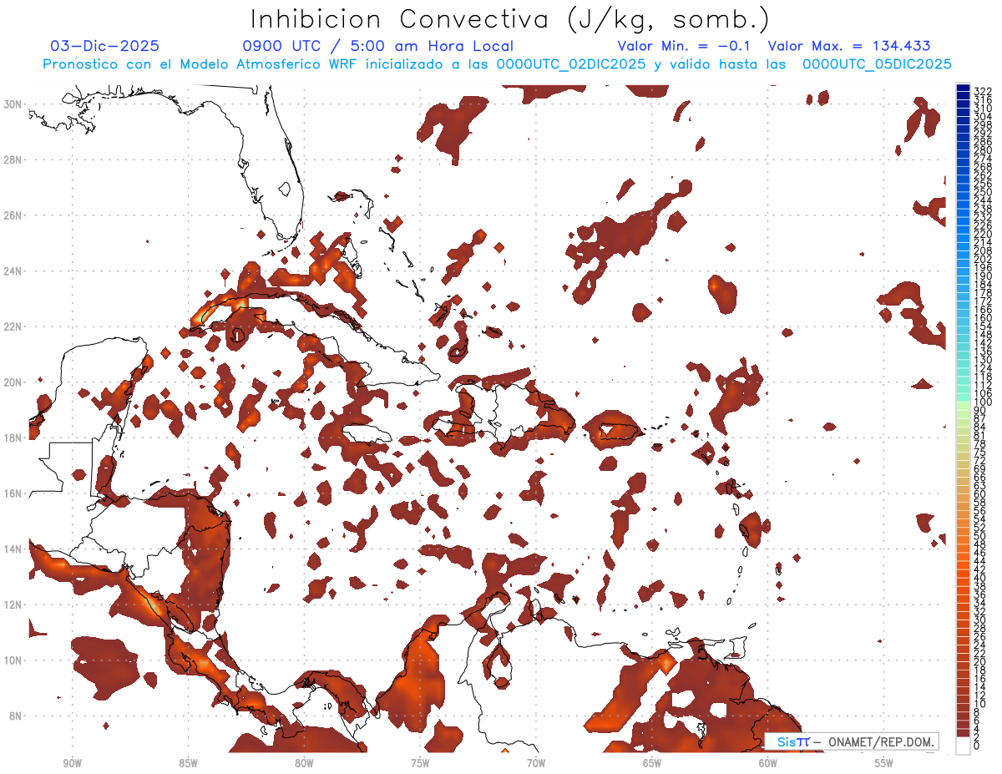
Task: Click the "SisTT - ONAMET/REP.DOM." credit label
Action: click(x=853, y=741)
